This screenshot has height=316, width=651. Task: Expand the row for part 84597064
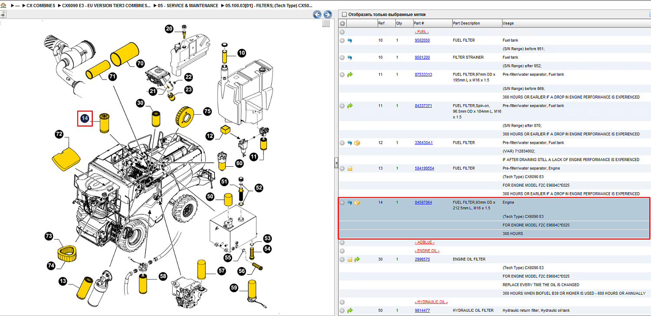coord(342,203)
